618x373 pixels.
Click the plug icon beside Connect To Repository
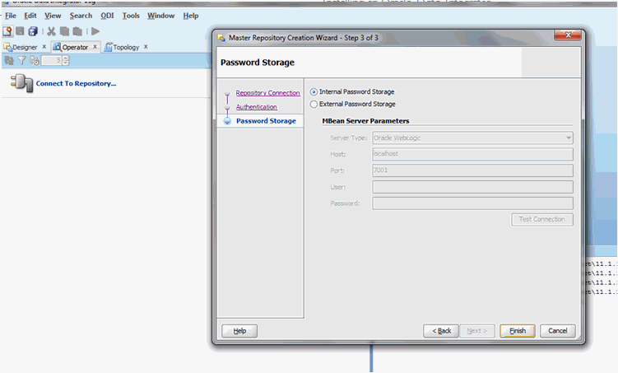(21, 83)
